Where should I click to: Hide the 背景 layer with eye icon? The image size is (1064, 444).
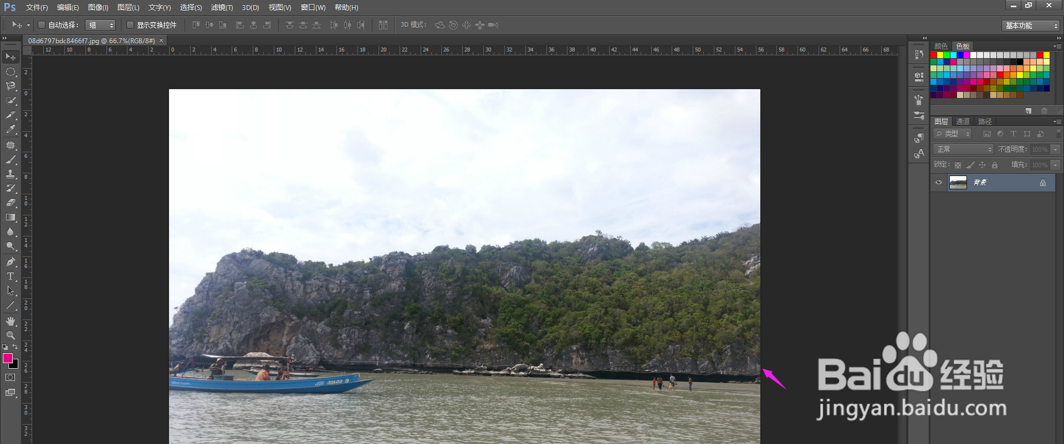939,182
